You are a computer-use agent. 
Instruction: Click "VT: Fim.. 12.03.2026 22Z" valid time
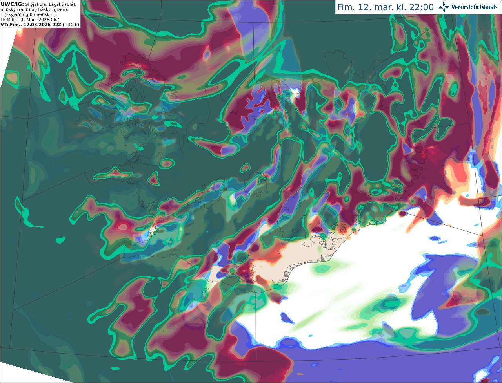click(x=31, y=25)
